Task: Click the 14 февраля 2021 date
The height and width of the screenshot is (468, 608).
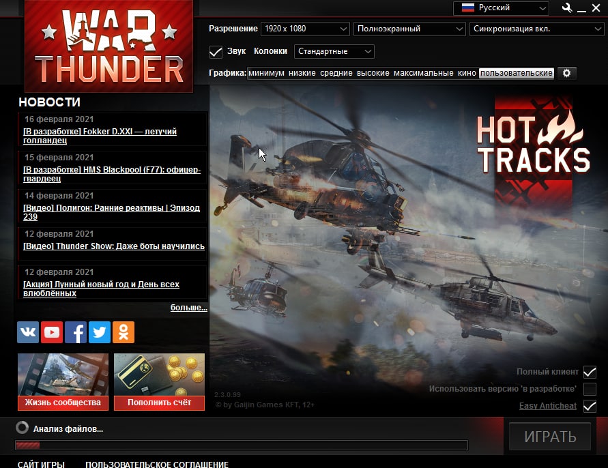Action: coord(59,195)
